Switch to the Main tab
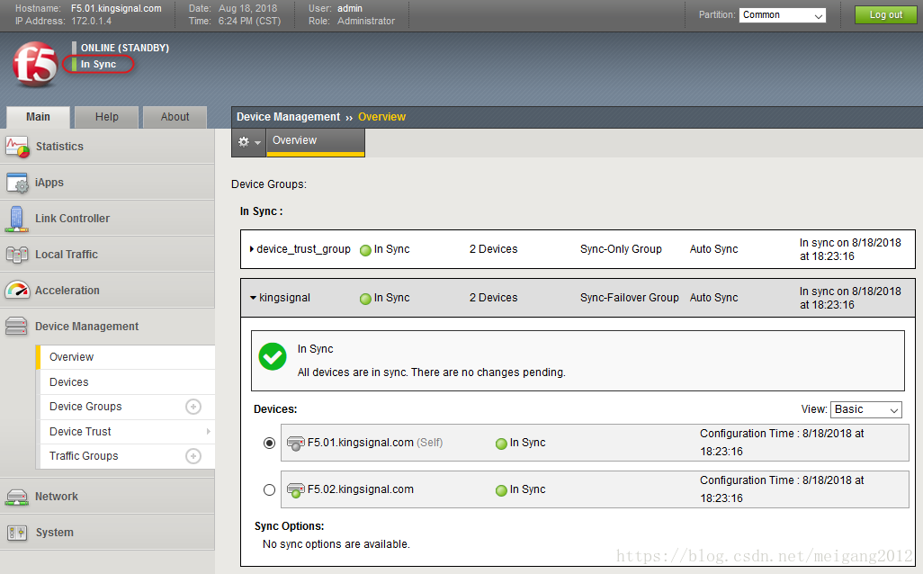Screen dimensions: 923x574 pos(39,117)
